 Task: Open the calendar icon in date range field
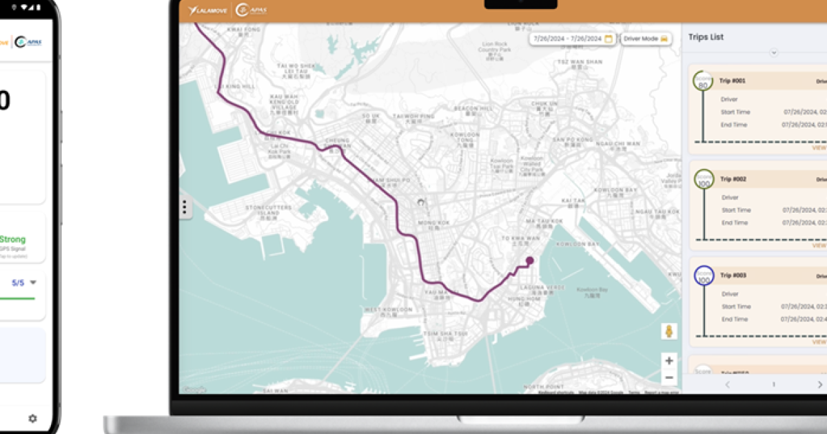point(609,39)
